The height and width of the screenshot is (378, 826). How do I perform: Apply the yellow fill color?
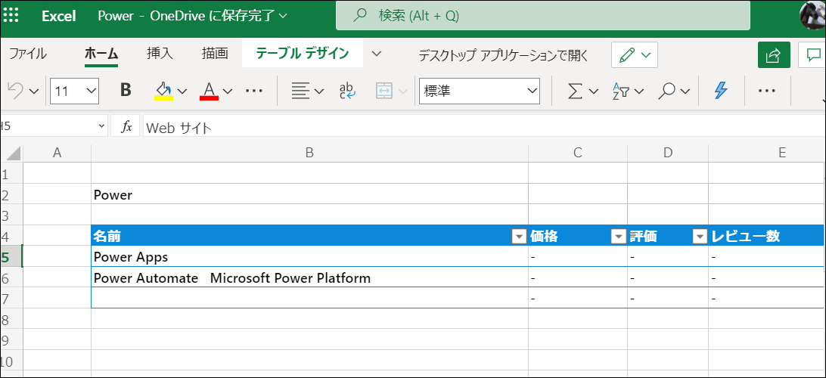click(164, 91)
